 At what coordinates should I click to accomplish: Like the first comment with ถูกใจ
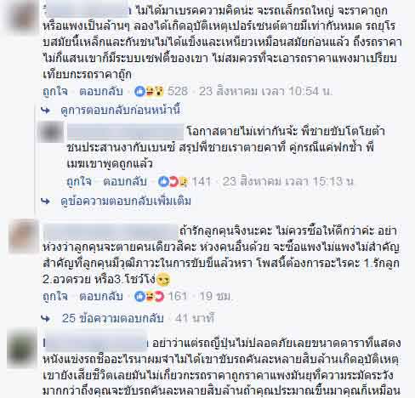55,91
